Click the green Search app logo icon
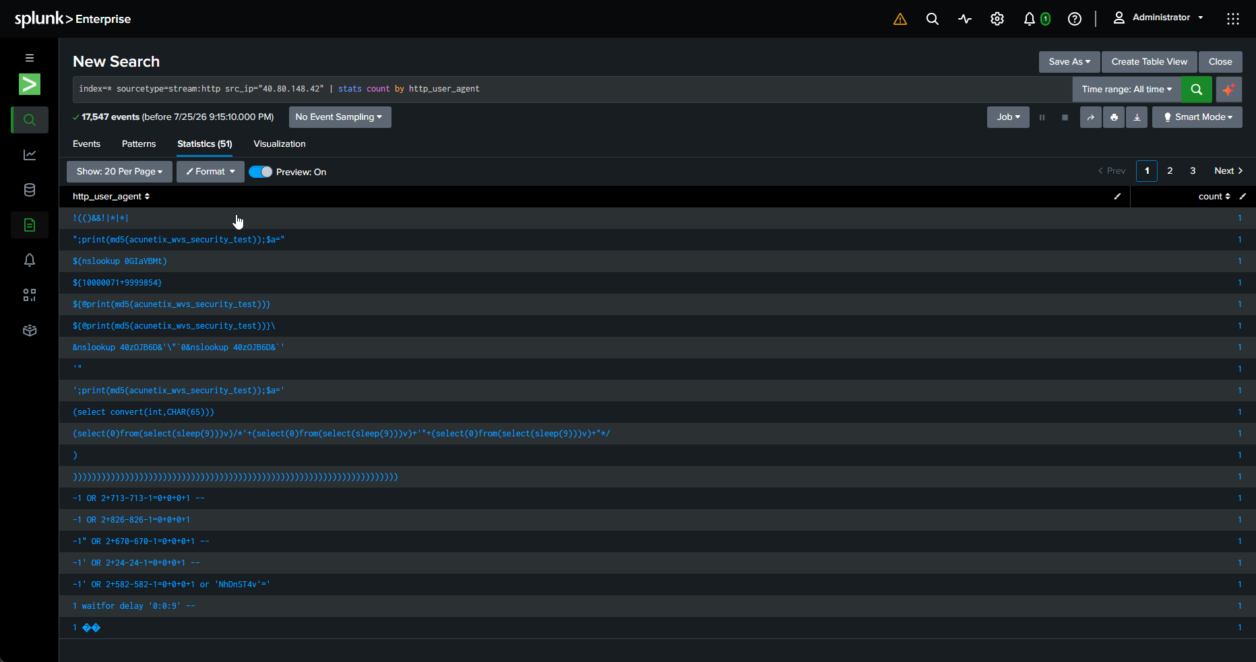Screen dimensions: 1256x662 coord(30,84)
